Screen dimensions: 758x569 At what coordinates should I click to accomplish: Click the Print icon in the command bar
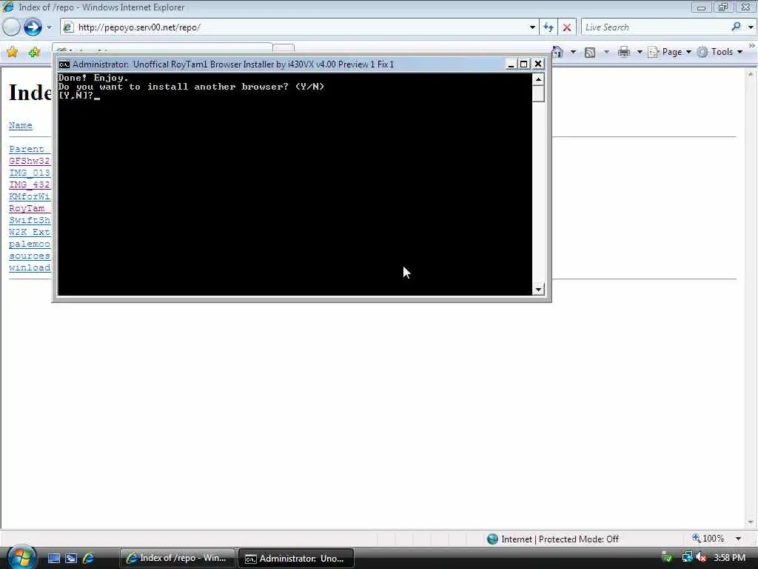click(624, 52)
